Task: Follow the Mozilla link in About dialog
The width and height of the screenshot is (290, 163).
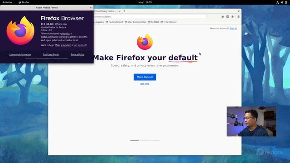Action: (x=66, y=34)
